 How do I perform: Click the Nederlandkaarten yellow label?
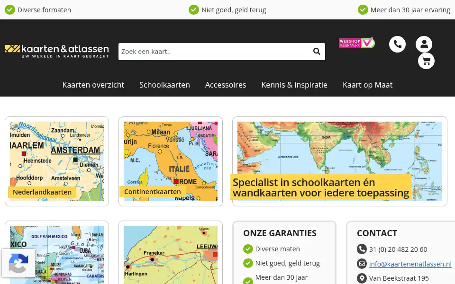point(42,192)
